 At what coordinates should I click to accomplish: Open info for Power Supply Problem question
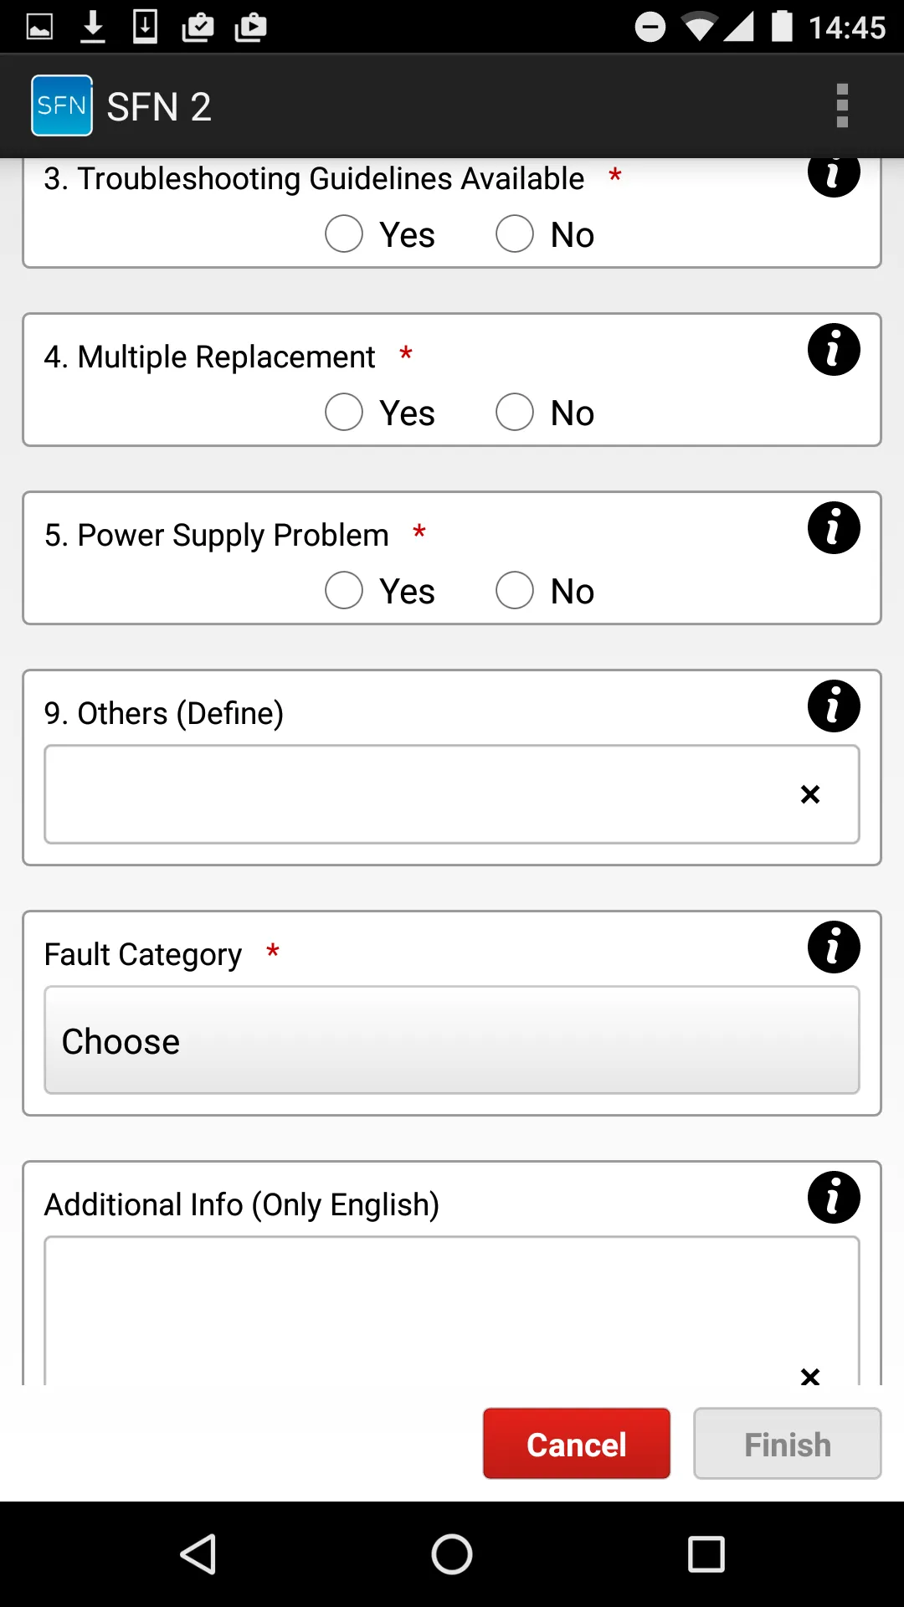pyautogui.click(x=834, y=527)
